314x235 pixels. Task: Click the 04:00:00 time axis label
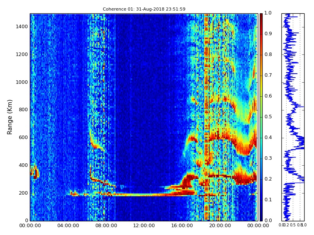click(x=68, y=226)
